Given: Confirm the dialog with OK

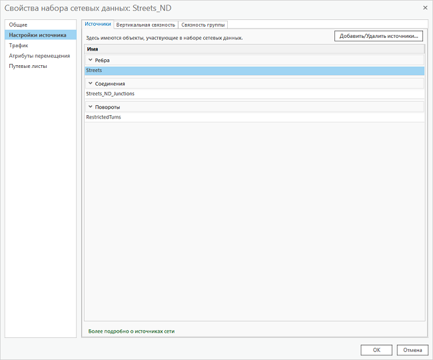Looking at the screenshot, I should click(376, 350).
